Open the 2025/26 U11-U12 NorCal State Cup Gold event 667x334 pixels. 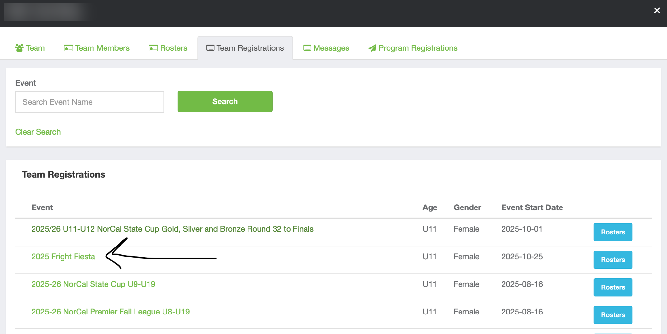click(x=172, y=229)
